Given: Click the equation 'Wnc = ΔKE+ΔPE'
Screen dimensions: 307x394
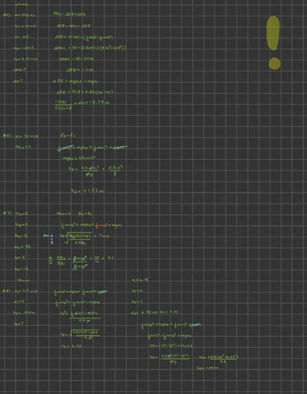Looking at the screenshot, I should (x=70, y=14).
